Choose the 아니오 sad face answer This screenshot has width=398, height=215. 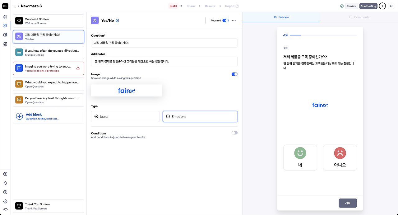point(340,158)
